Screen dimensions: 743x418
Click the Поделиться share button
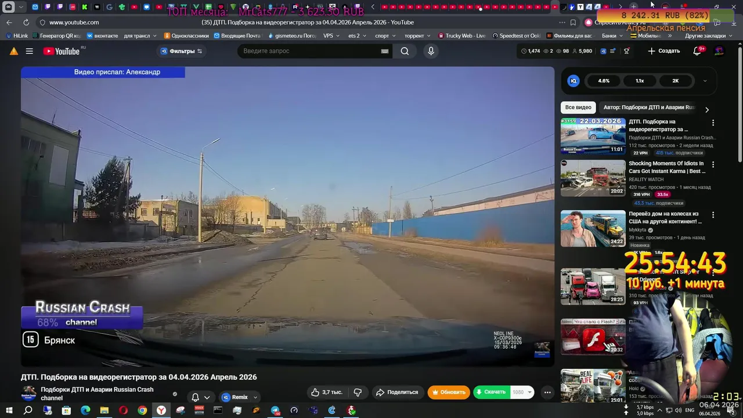[x=397, y=392]
